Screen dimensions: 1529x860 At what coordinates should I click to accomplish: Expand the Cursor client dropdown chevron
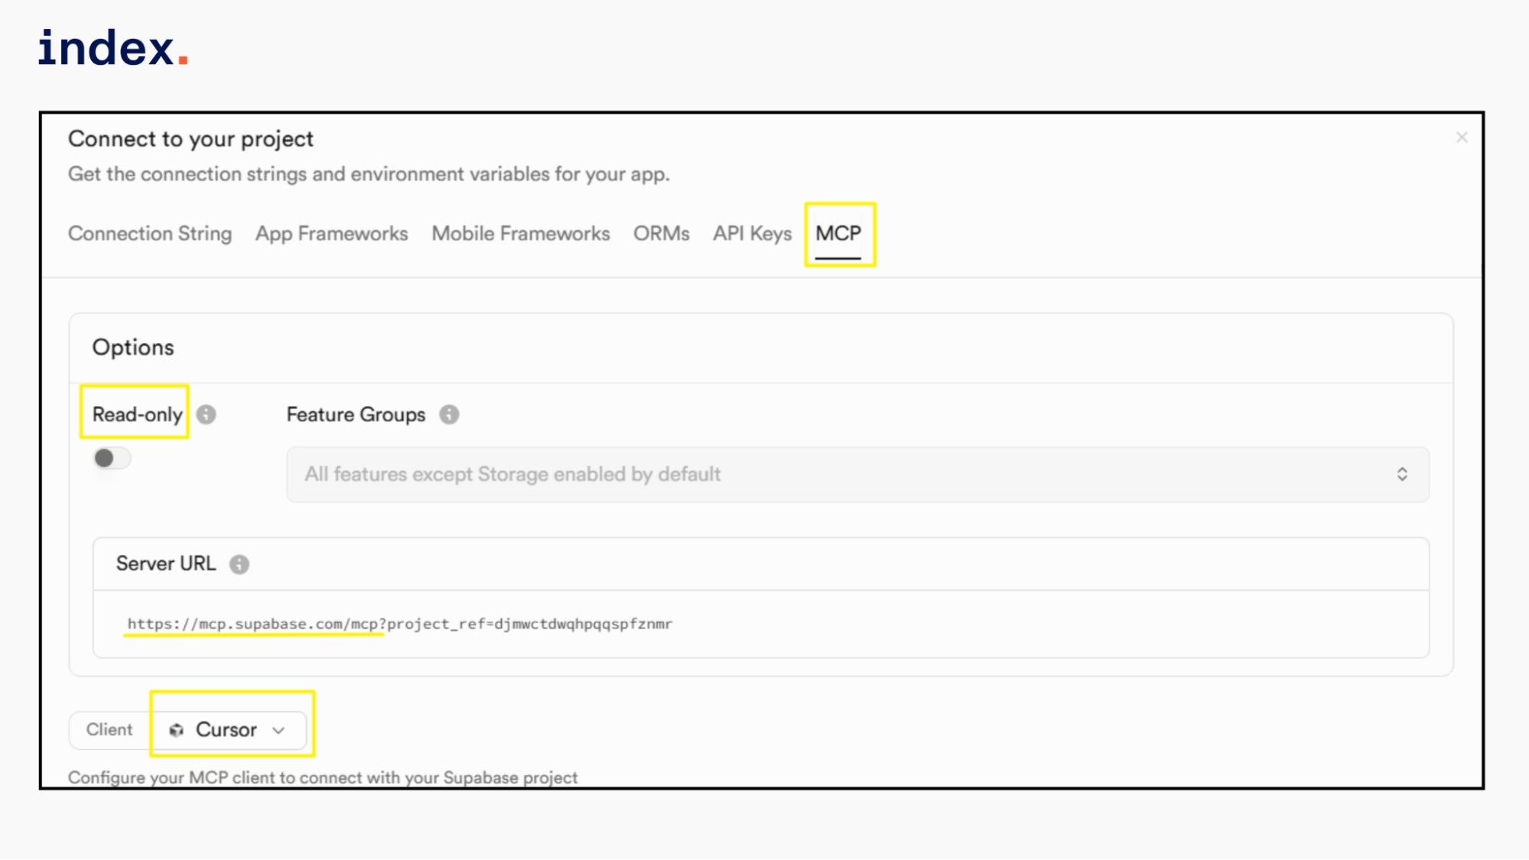(279, 730)
